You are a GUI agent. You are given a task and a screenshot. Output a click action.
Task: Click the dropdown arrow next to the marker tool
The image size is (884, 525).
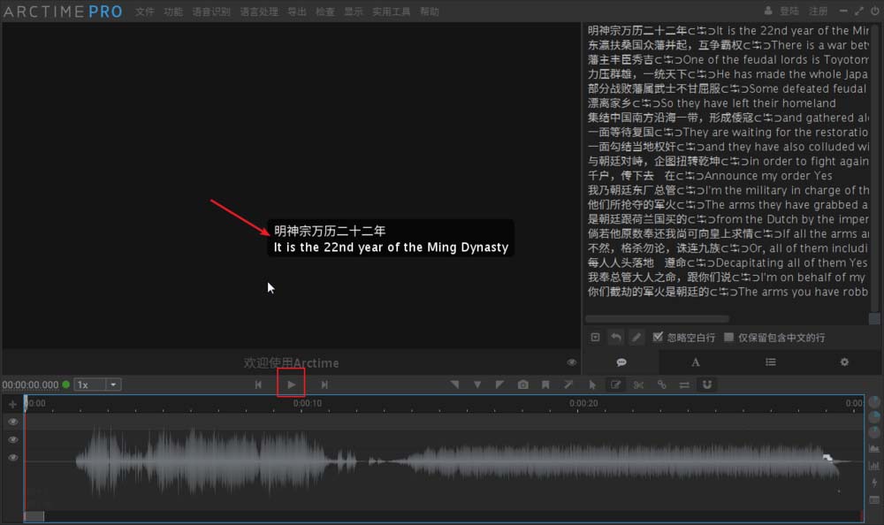pos(476,384)
